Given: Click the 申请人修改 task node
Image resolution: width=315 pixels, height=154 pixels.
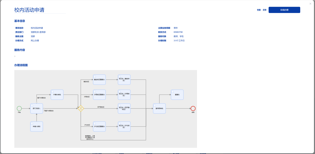Looking at the screenshot, I should tap(36, 126).
